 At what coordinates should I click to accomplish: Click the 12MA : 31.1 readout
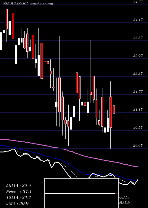click(x=18, y=198)
